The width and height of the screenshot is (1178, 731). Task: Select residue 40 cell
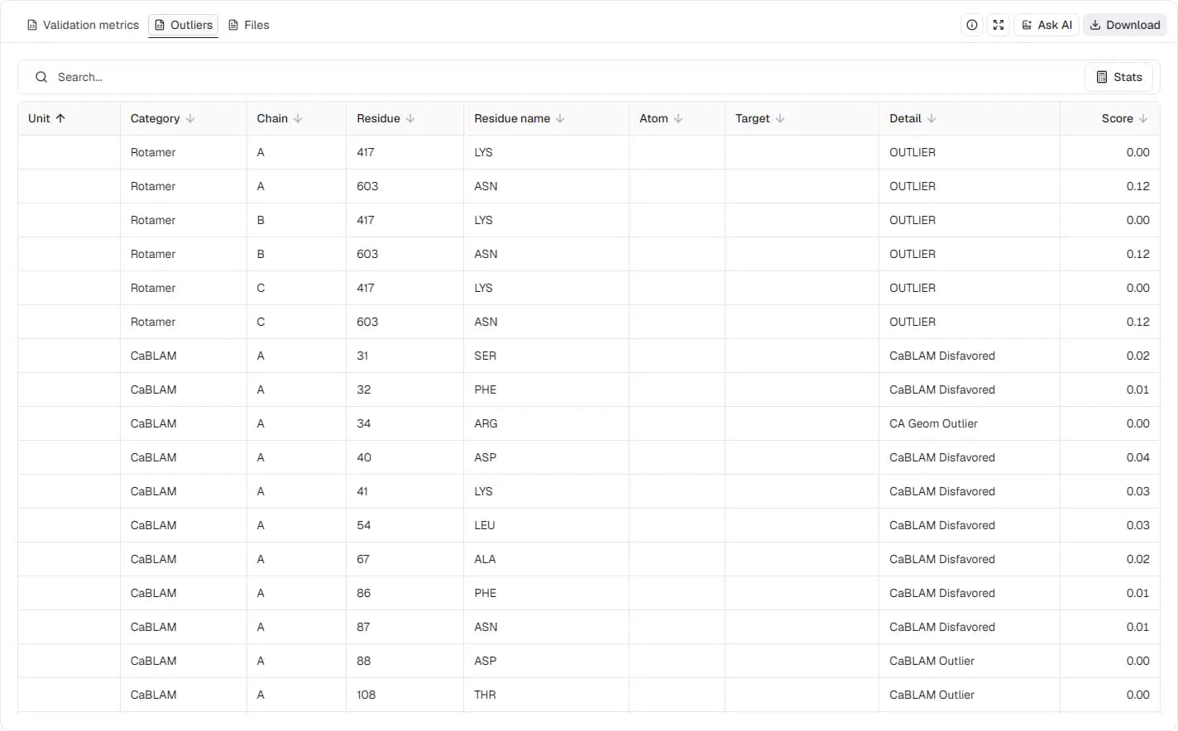coord(405,457)
